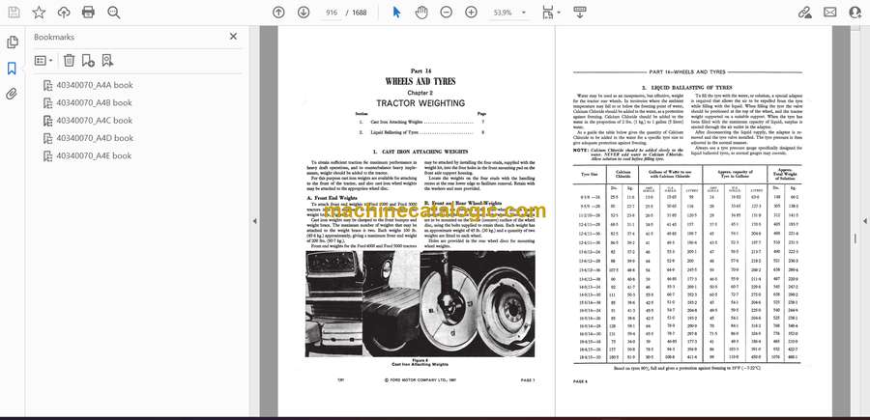870x420 pixels.
Task: Zoom out with the minus button
Action: pyautogui.click(x=446, y=13)
